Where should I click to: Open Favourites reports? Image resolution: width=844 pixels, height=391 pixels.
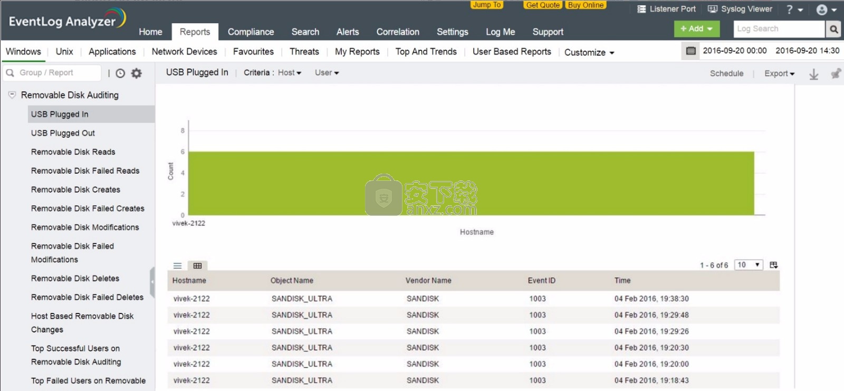pos(253,51)
